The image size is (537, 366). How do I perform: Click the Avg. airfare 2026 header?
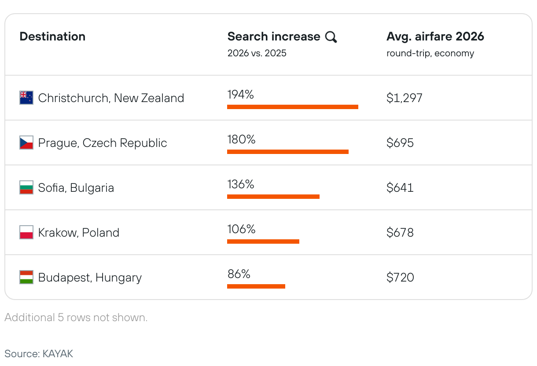pyautogui.click(x=435, y=37)
